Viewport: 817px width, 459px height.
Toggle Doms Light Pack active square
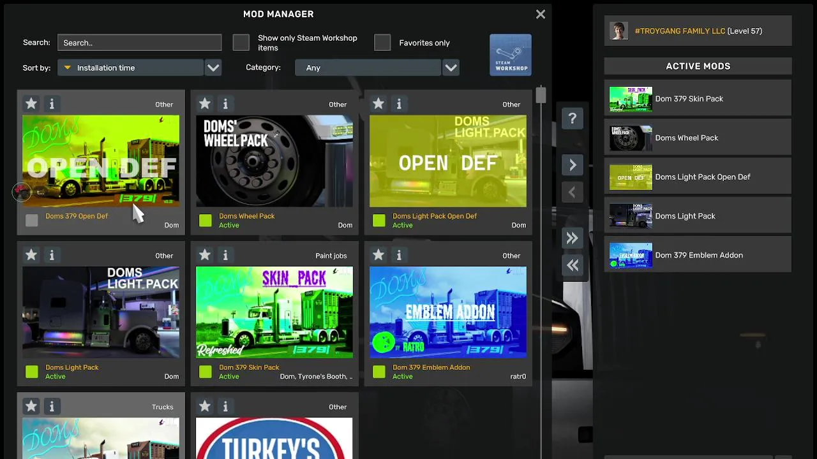click(x=31, y=372)
